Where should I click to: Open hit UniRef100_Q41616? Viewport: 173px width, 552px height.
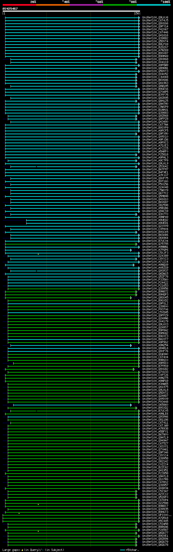[155, 35]
